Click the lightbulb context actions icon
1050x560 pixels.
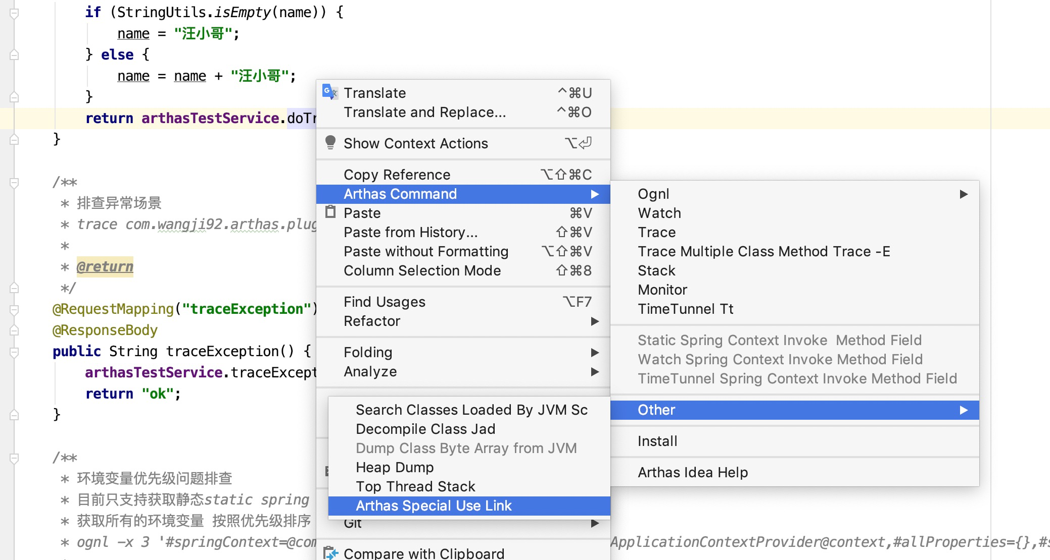point(330,143)
